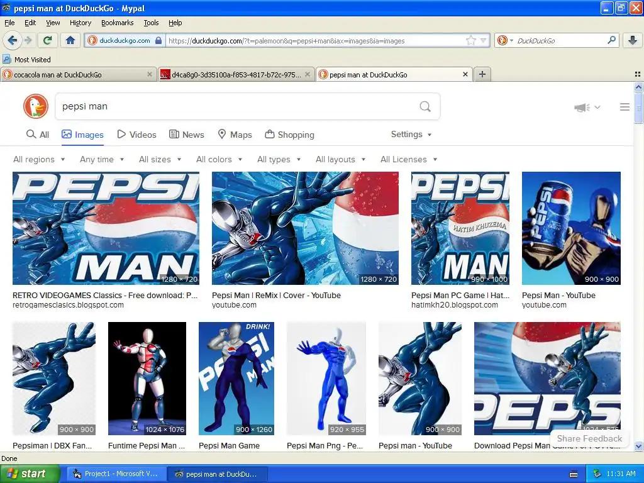Expand the All sizes filter
644x483 pixels.
pyautogui.click(x=160, y=159)
